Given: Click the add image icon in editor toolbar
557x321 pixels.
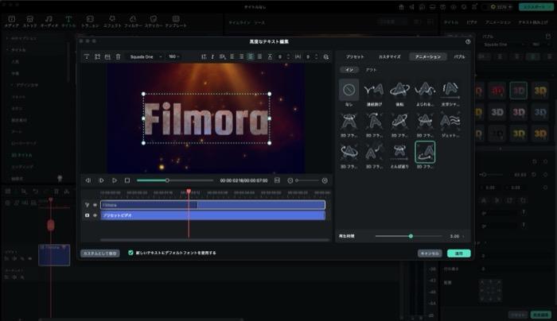Looking at the screenshot, I should [x=107, y=56].
